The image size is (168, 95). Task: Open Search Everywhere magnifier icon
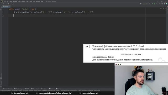(x=162, y=4)
